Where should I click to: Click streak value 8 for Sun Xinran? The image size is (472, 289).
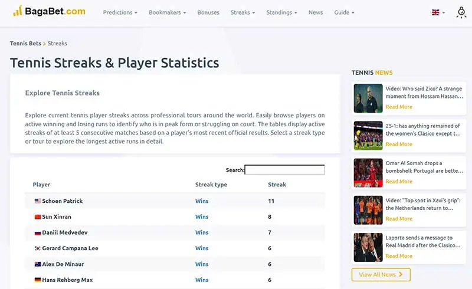270,217
